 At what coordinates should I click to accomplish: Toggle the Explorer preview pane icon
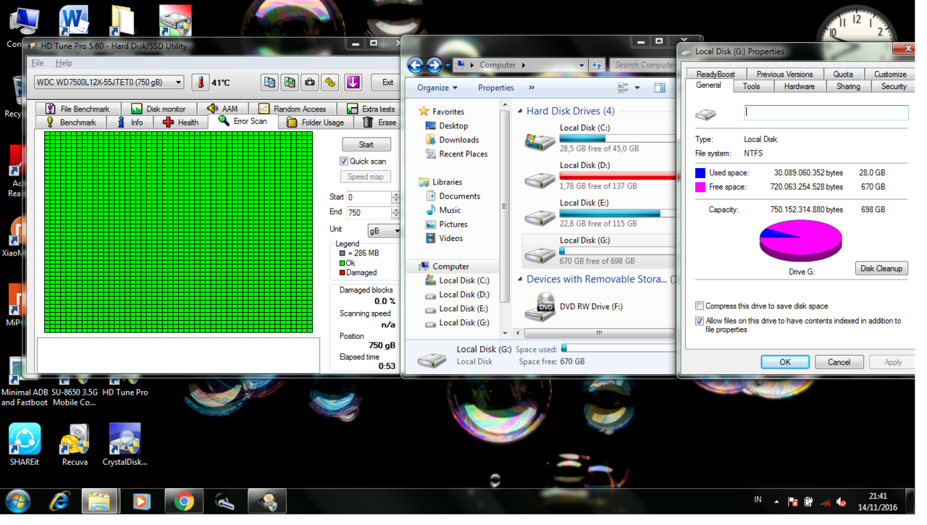660,88
